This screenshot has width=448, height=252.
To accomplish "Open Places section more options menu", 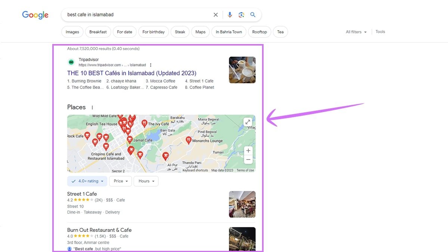I will pos(93,108).
